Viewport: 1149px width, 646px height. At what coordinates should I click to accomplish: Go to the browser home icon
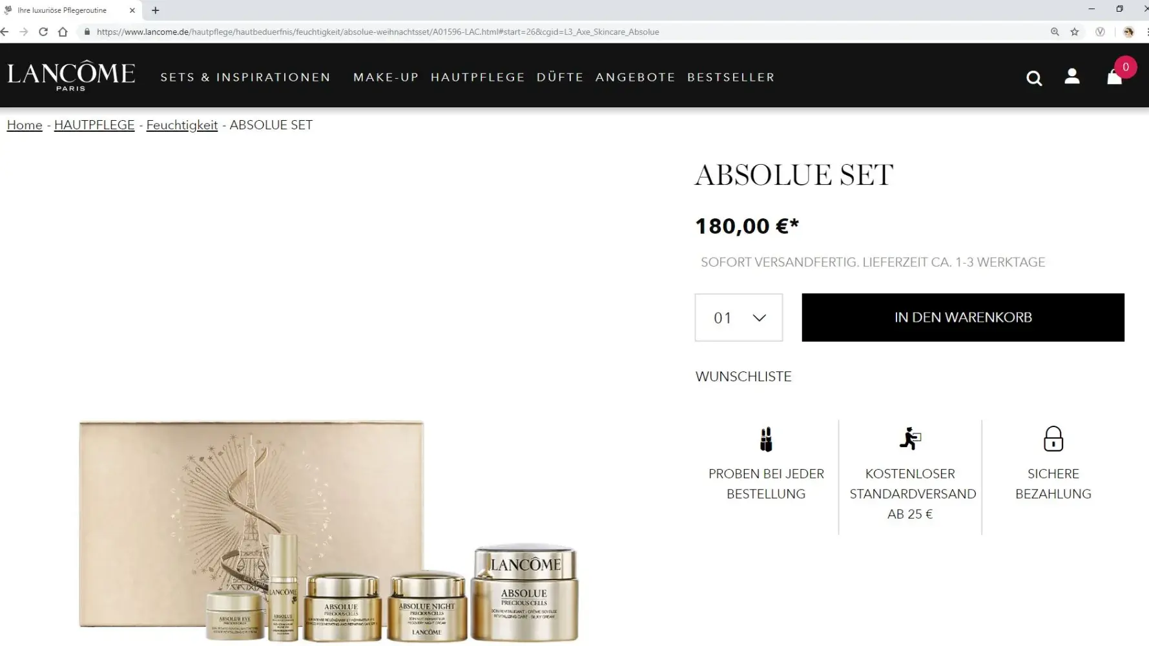[x=63, y=32]
